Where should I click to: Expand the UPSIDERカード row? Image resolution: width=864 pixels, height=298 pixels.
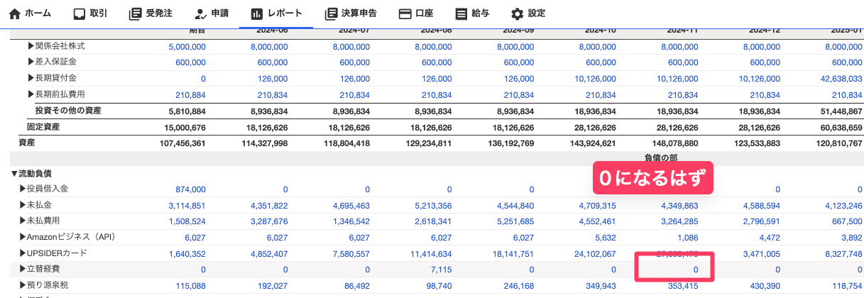point(23,253)
